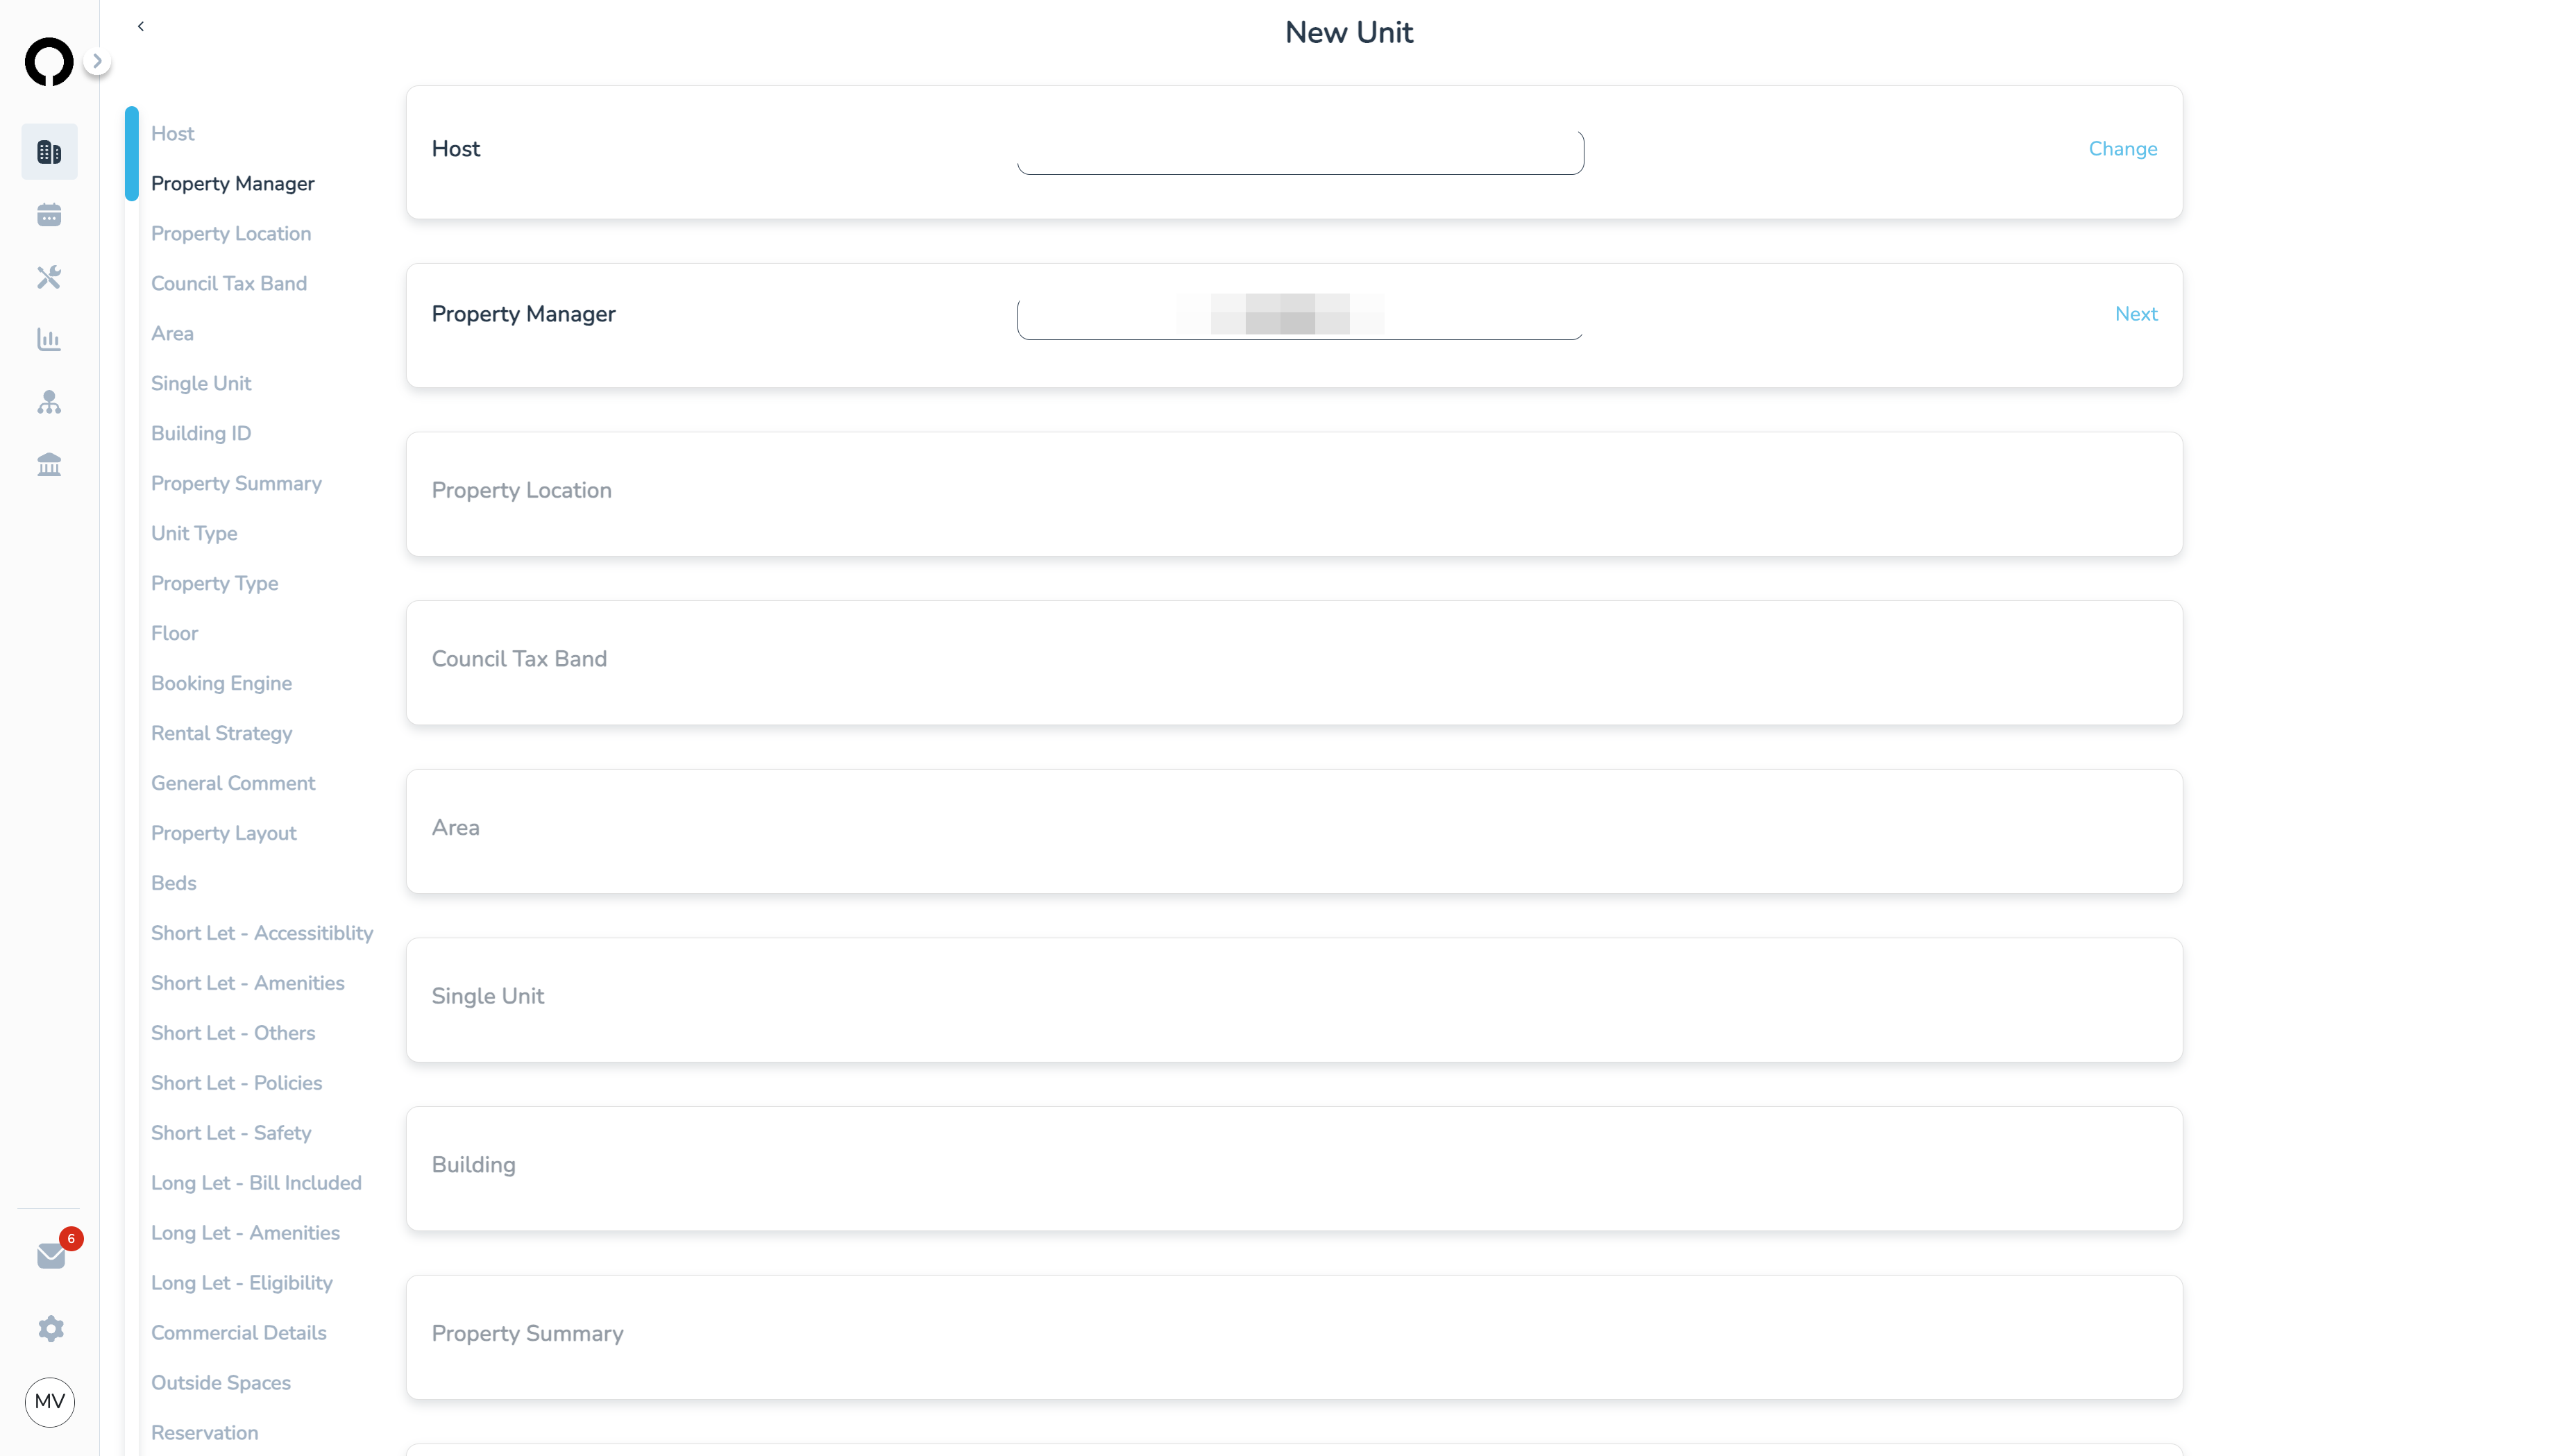Jump to Property Layout section
2561x1456 pixels.
coord(224,833)
